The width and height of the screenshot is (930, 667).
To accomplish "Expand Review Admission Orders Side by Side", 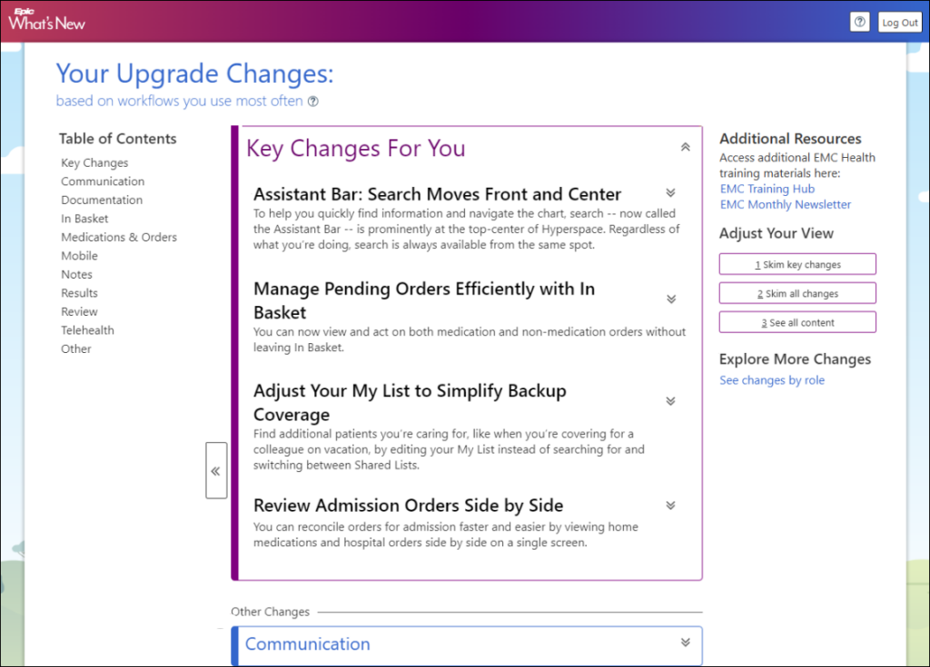I will click(670, 505).
